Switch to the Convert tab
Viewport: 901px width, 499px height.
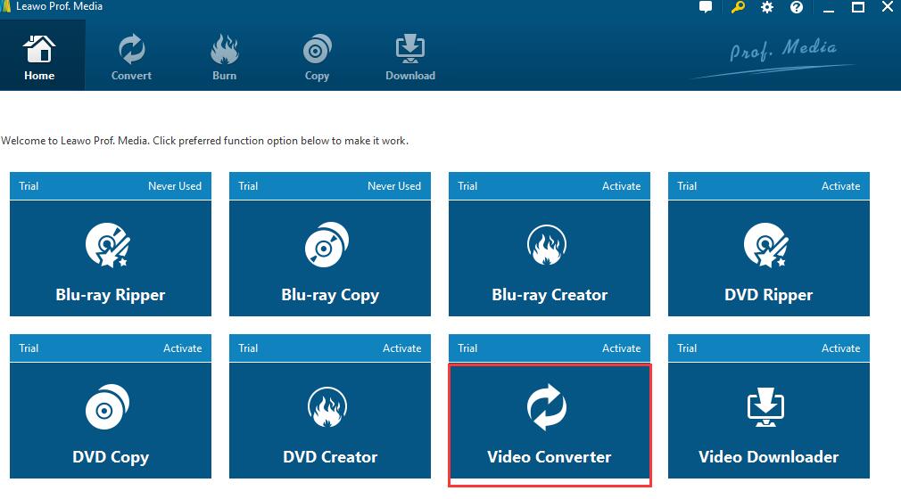tap(132, 56)
